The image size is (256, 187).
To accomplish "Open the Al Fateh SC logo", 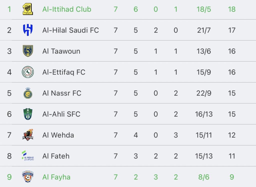I will click(x=28, y=156).
